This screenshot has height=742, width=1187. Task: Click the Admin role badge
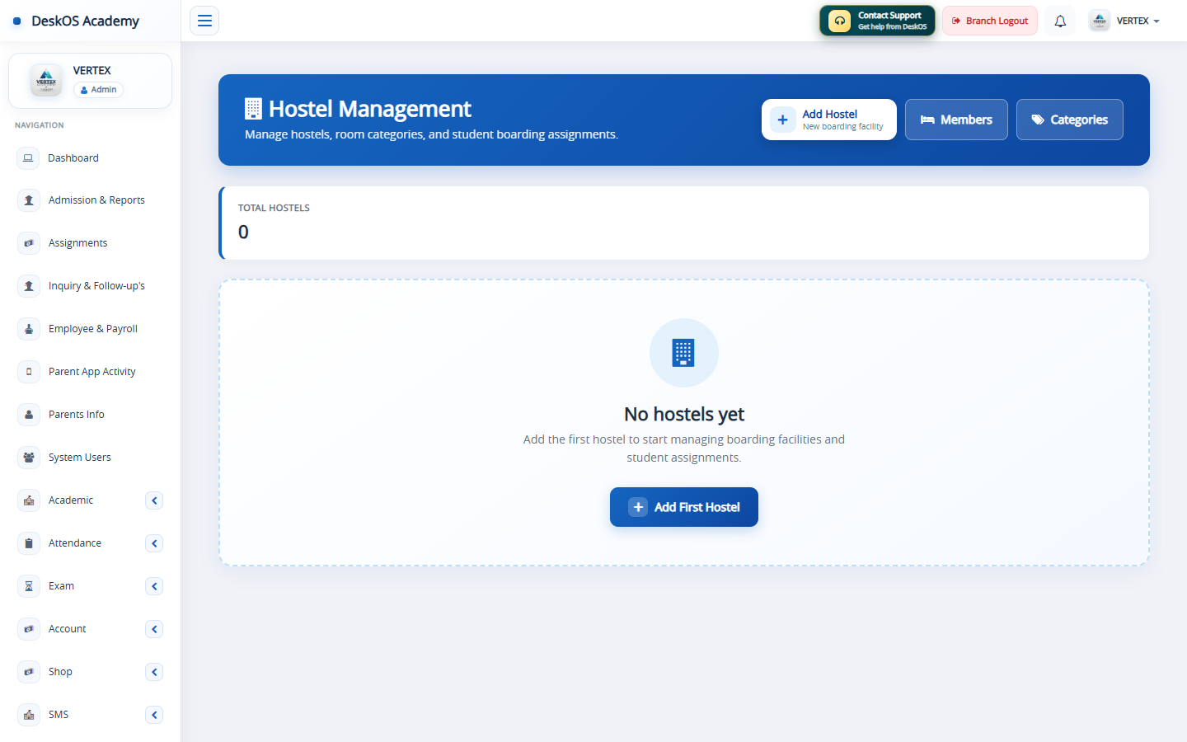pyautogui.click(x=99, y=90)
